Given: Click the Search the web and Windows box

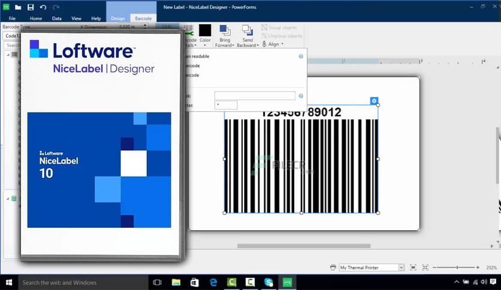Looking at the screenshot, I should tap(83, 282).
